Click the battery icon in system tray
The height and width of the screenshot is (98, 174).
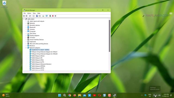point(160,95)
